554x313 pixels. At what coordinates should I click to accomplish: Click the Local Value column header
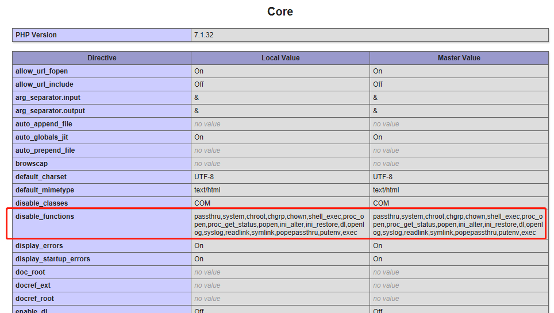[x=280, y=58]
